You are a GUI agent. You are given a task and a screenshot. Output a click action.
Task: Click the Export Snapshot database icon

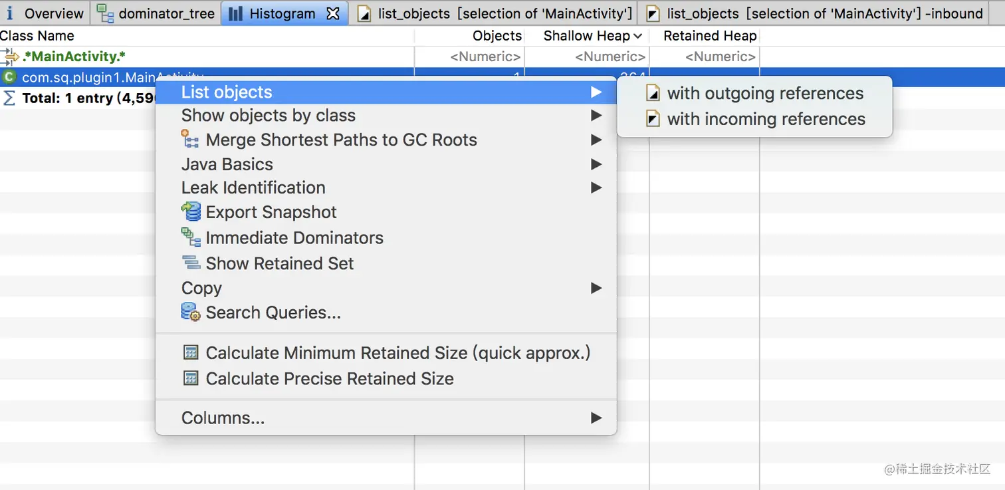[191, 212]
